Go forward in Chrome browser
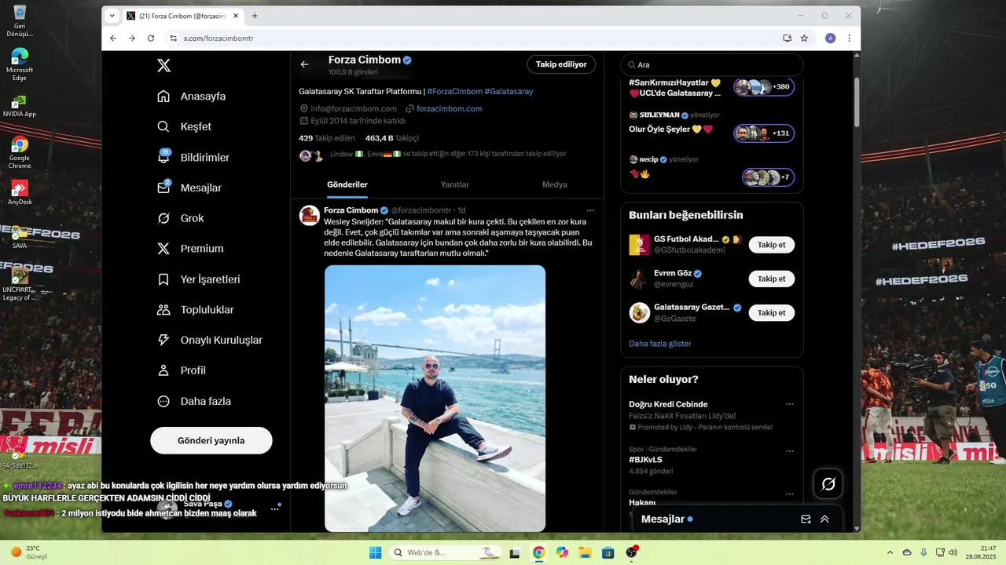The height and width of the screenshot is (565, 1006). pyautogui.click(x=132, y=38)
